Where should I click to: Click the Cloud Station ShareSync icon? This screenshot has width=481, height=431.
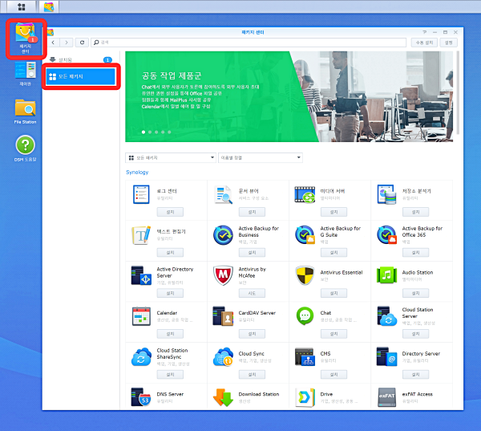(141, 357)
